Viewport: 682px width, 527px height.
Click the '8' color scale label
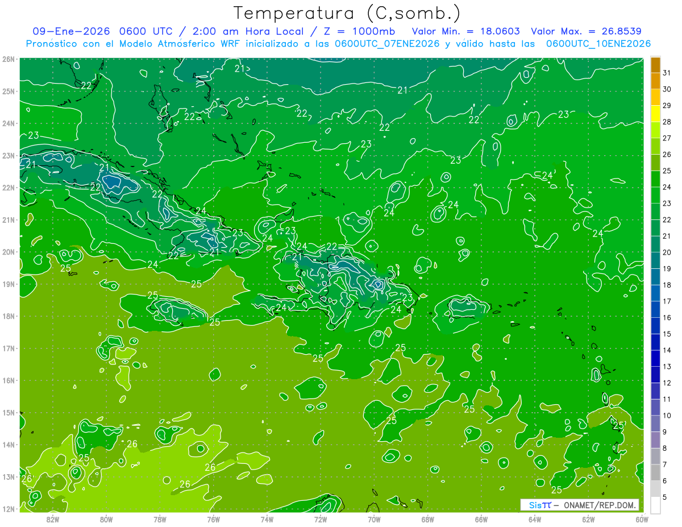click(665, 448)
